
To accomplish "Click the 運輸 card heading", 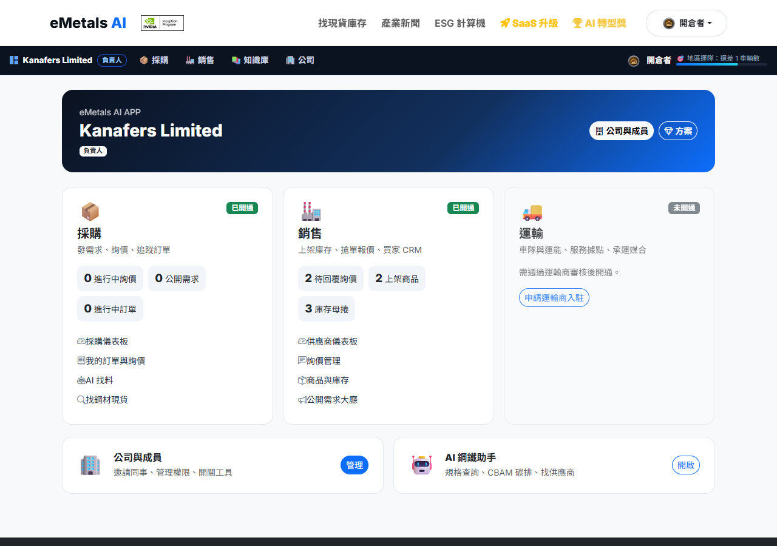I will coord(531,234).
